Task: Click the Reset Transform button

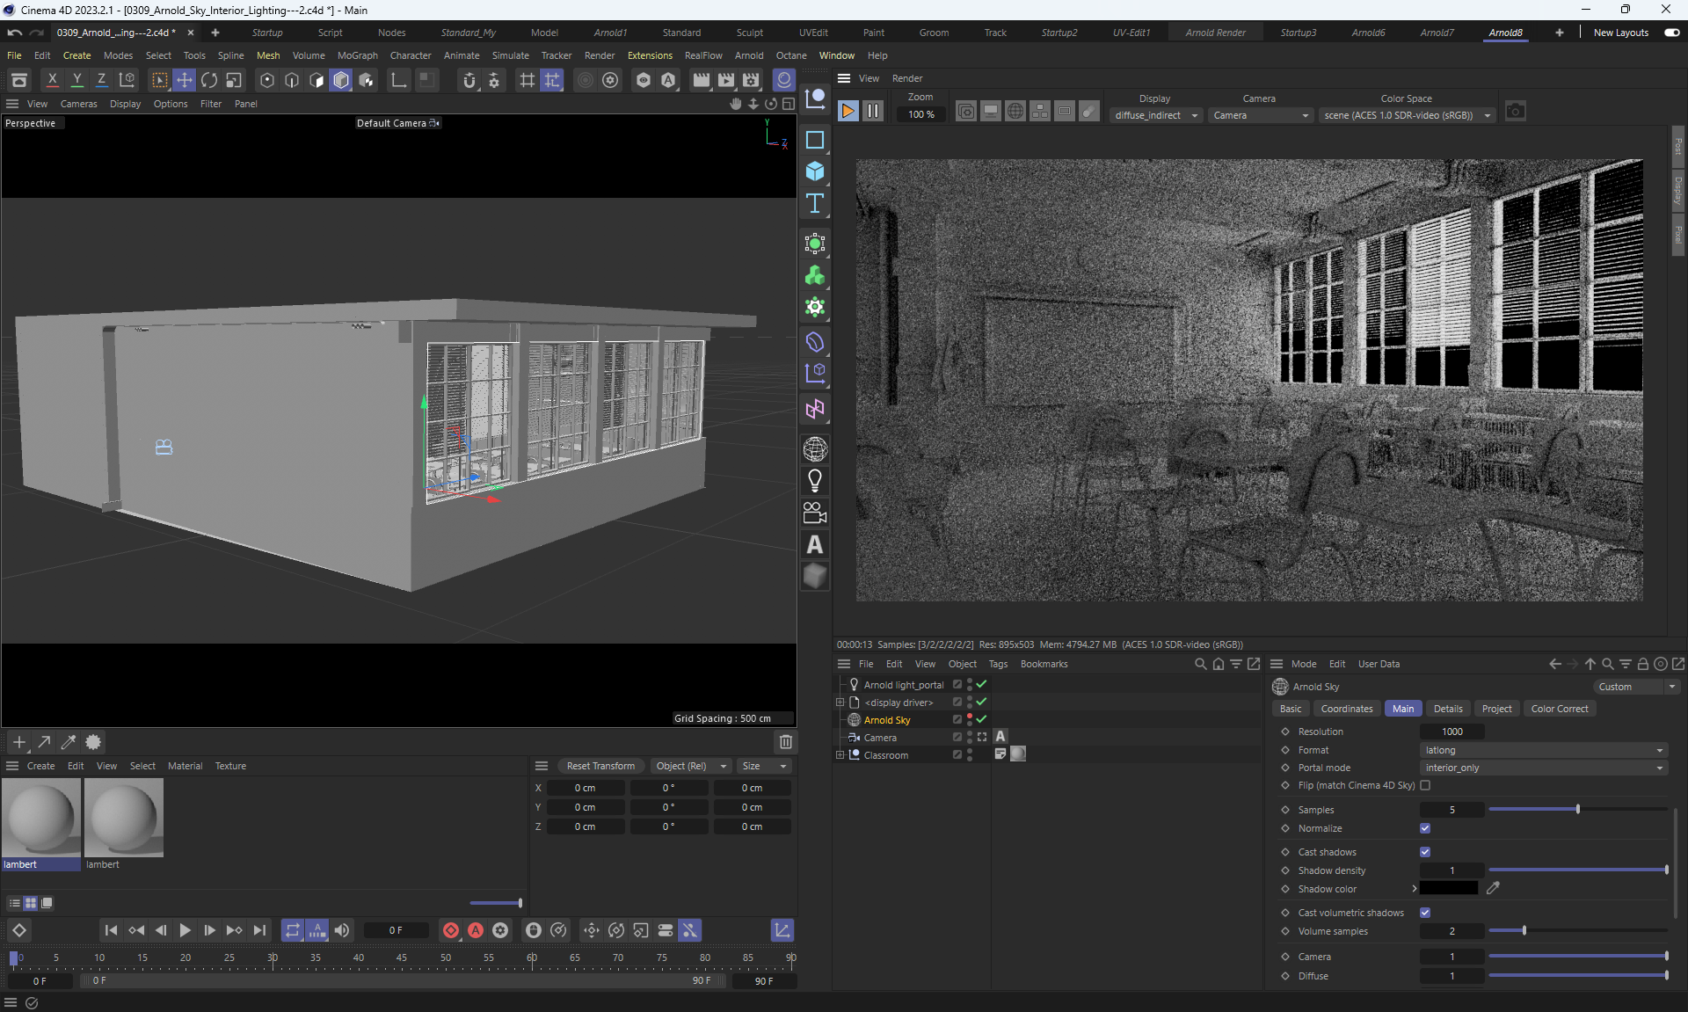Action: (600, 766)
